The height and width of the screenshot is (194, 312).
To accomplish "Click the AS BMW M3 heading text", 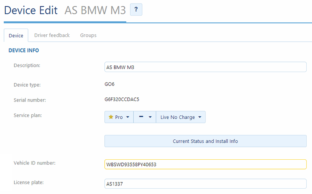I will point(95,10).
